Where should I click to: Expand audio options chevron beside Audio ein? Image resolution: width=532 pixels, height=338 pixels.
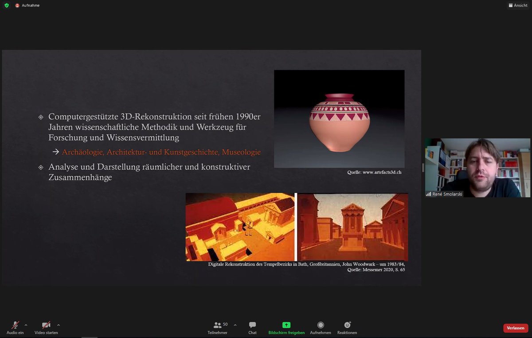[x=26, y=325]
